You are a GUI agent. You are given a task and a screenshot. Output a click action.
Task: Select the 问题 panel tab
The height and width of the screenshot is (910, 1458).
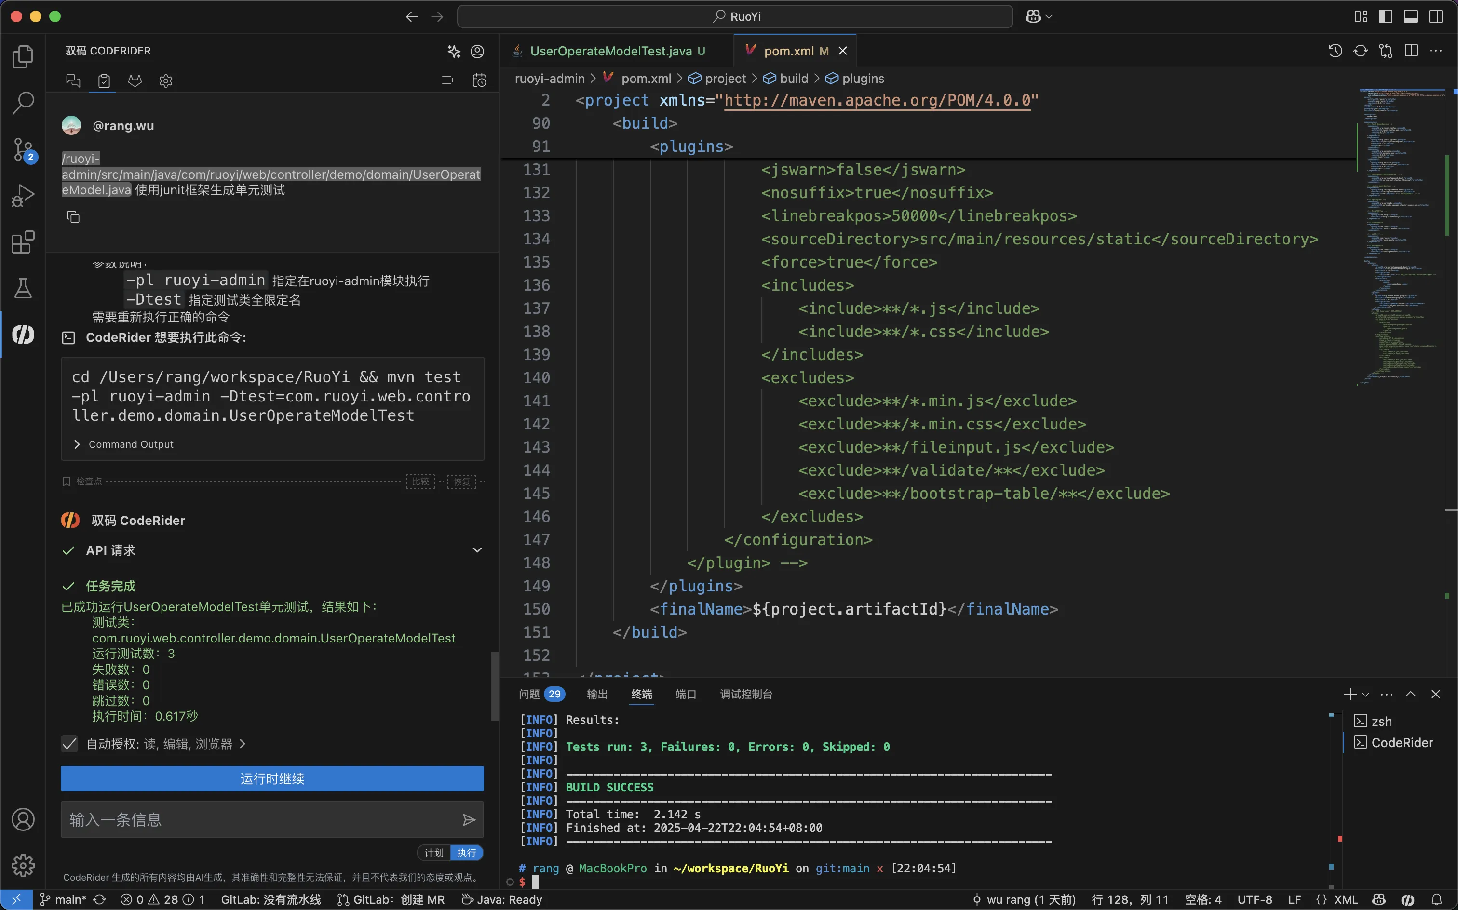pyautogui.click(x=530, y=694)
